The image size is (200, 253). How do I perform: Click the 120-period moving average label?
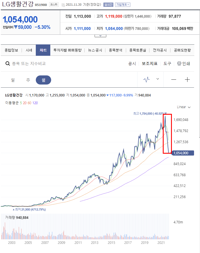coord(35,103)
